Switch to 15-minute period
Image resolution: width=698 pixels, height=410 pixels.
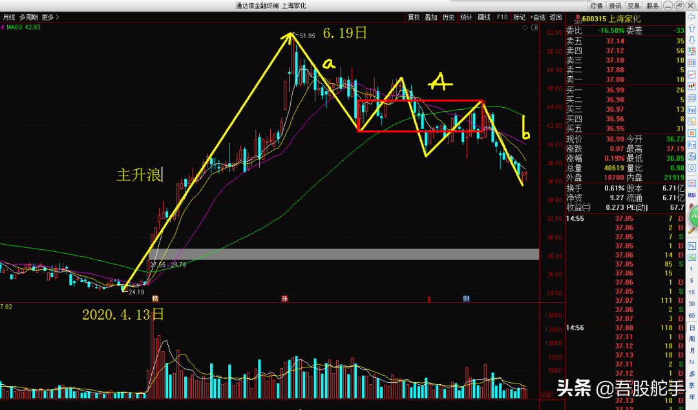(x=692, y=292)
